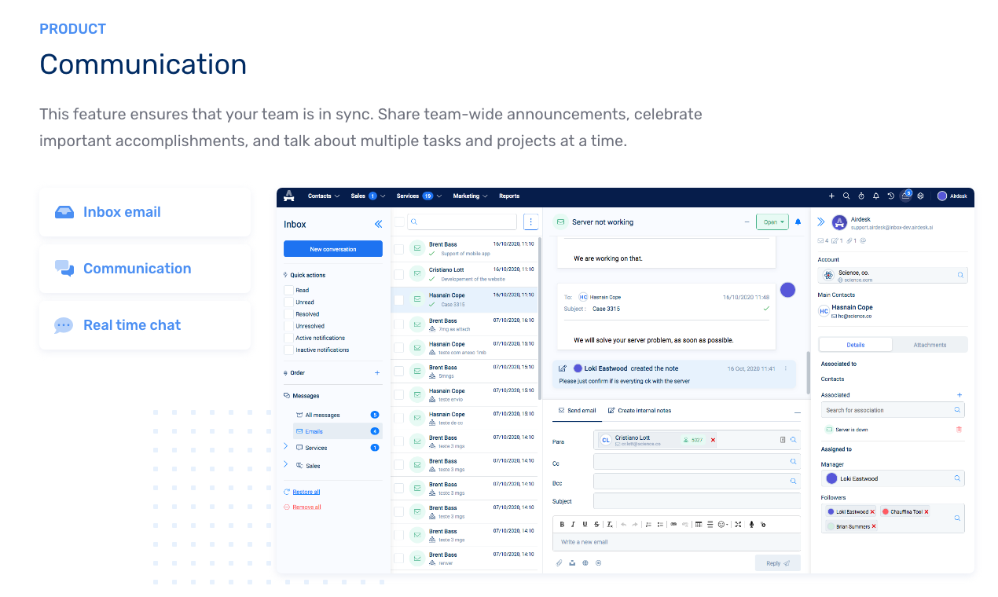Start voice input with the microphone icon
The width and height of the screenshot is (998, 597).
pos(752,524)
